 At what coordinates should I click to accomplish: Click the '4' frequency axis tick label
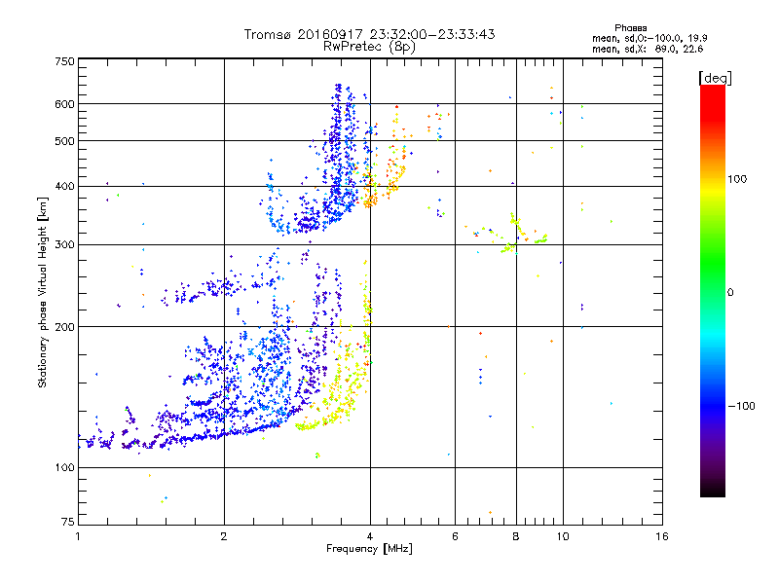370,536
